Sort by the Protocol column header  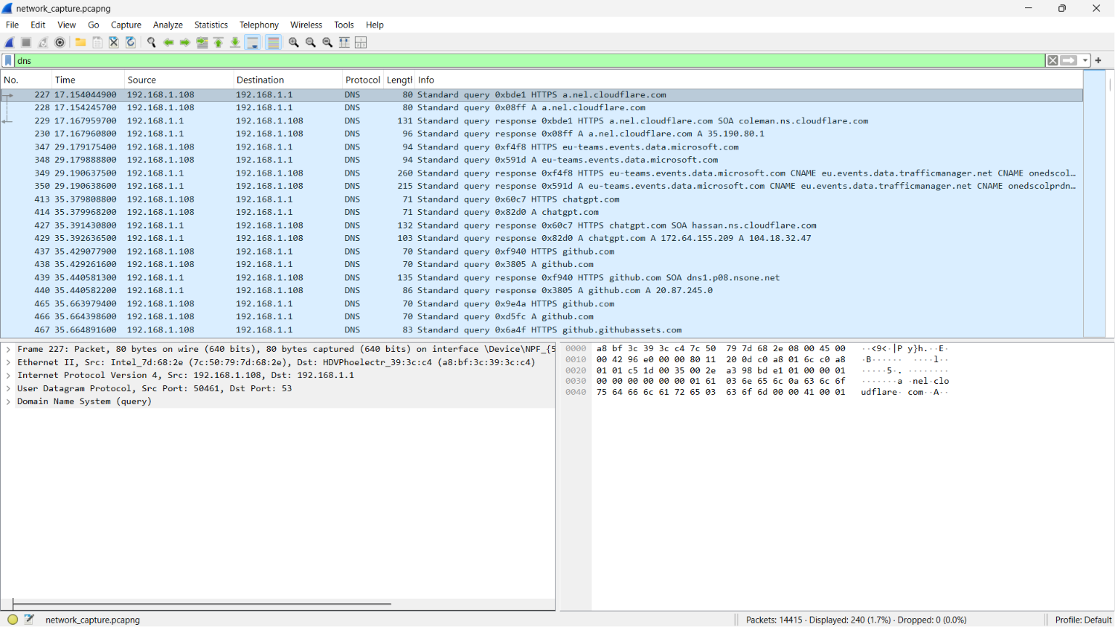[x=362, y=80]
